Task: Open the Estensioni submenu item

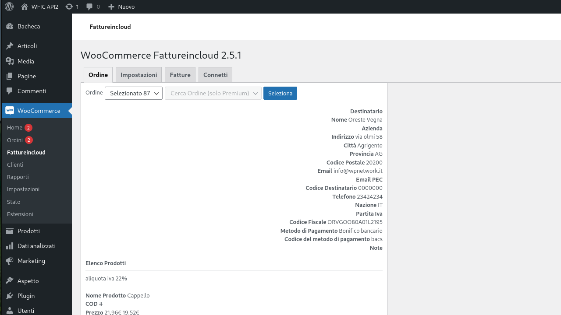Action: tap(20, 214)
